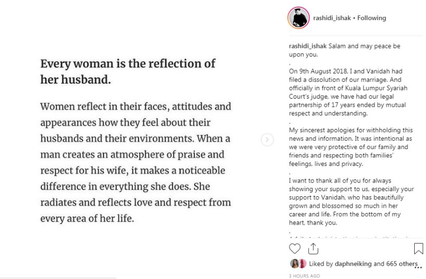Toggle the Following status button
The width and height of the screenshot is (426, 279).
(372, 18)
